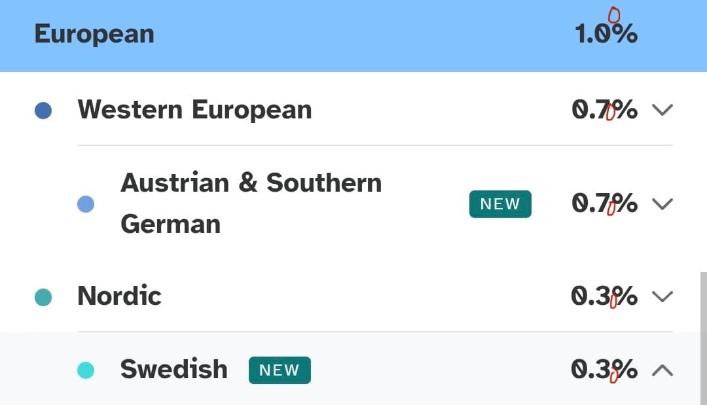Click the cyan Swedish color dot
This screenshot has height=405, width=707.
[x=86, y=371]
